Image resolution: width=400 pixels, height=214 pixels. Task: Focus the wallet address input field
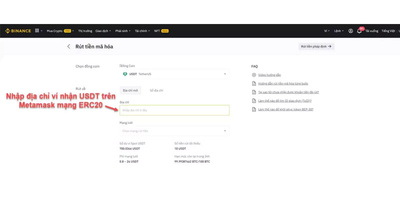pos(174,110)
